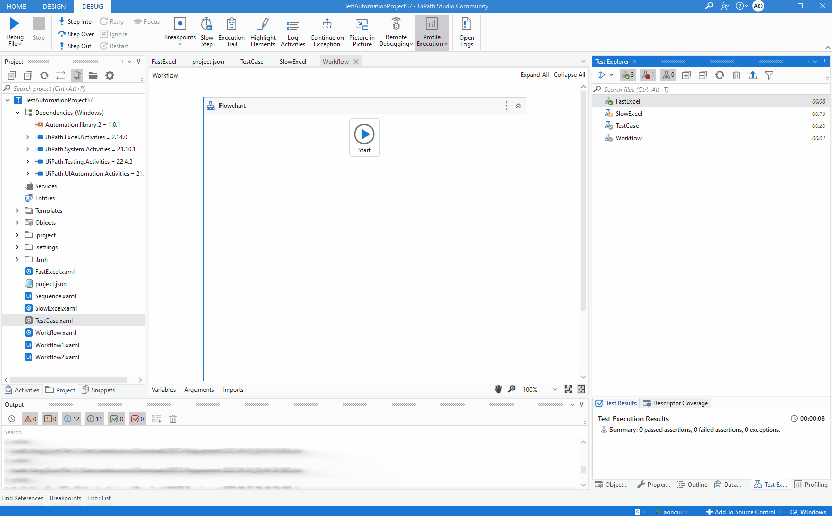Click the Test Explorer filter icon
The height and width of the screenshot is (516, 832).
tap(769, 75)
